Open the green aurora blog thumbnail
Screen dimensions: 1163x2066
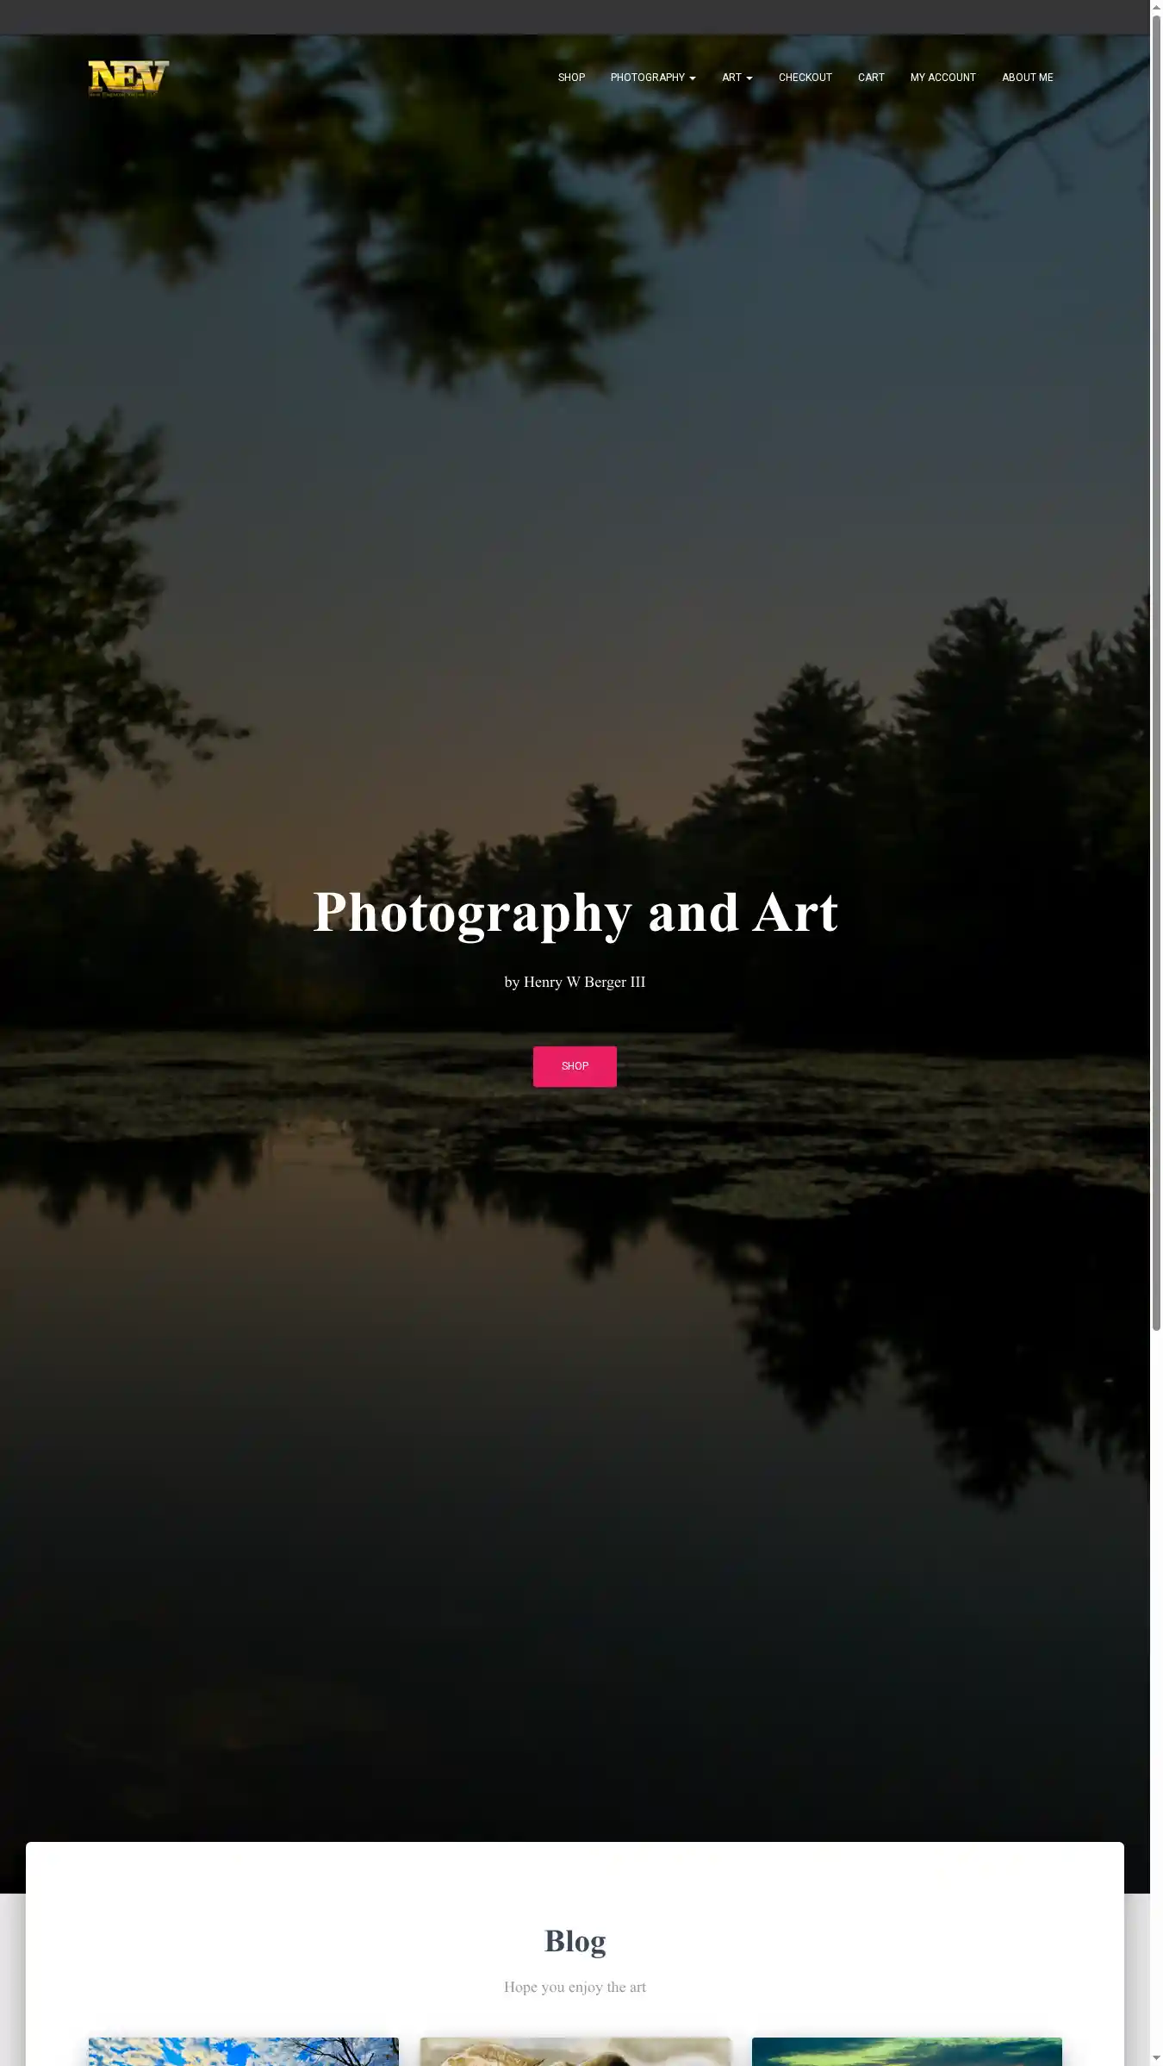[906, 2051]
